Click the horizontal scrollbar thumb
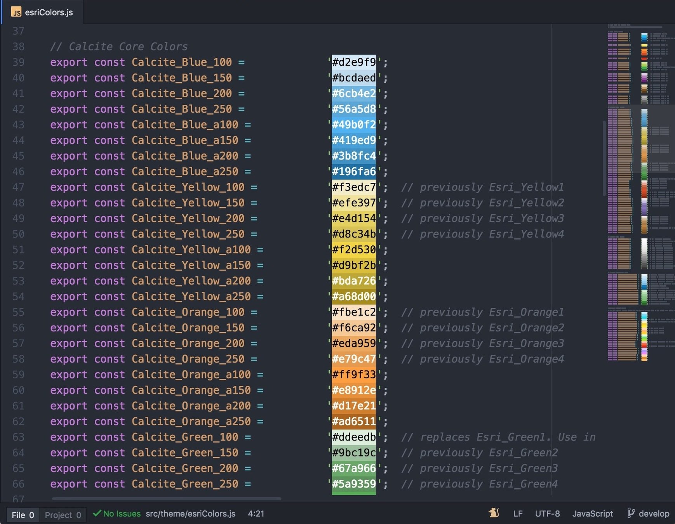The height and width of the screenshot is (524, 675). (166, 499)
